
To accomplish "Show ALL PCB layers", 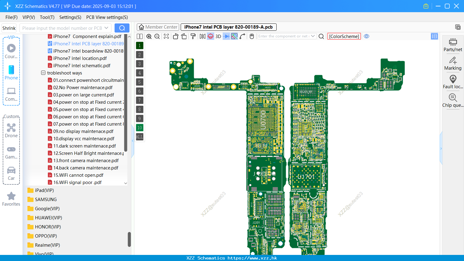I will click(x=140, y=137).
